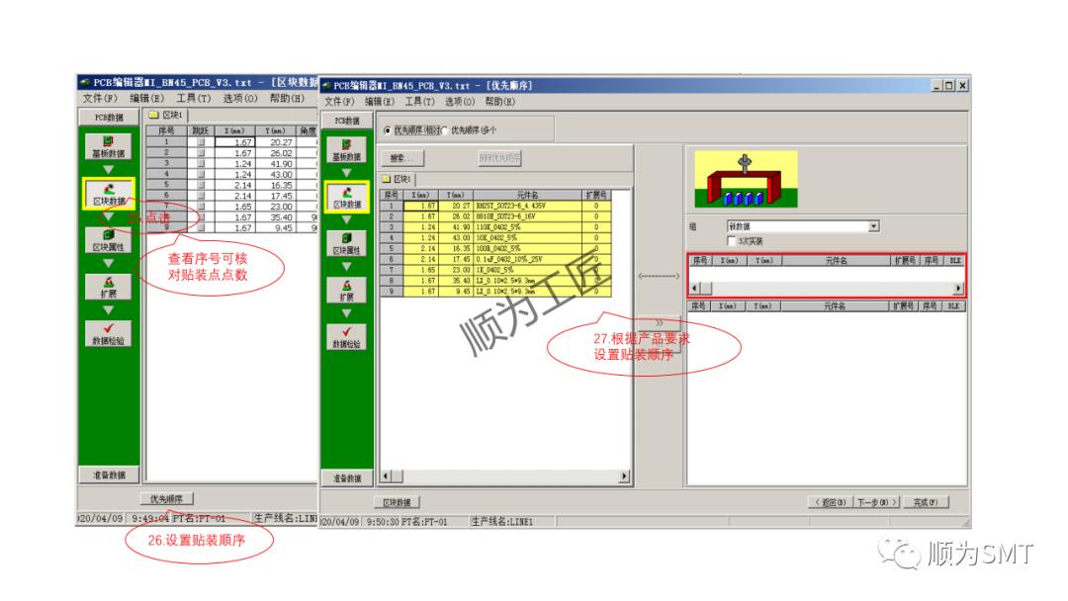1068x601 pixels.
Task: Click the >> move-to-right button
Action: click(x=659, y=322)
